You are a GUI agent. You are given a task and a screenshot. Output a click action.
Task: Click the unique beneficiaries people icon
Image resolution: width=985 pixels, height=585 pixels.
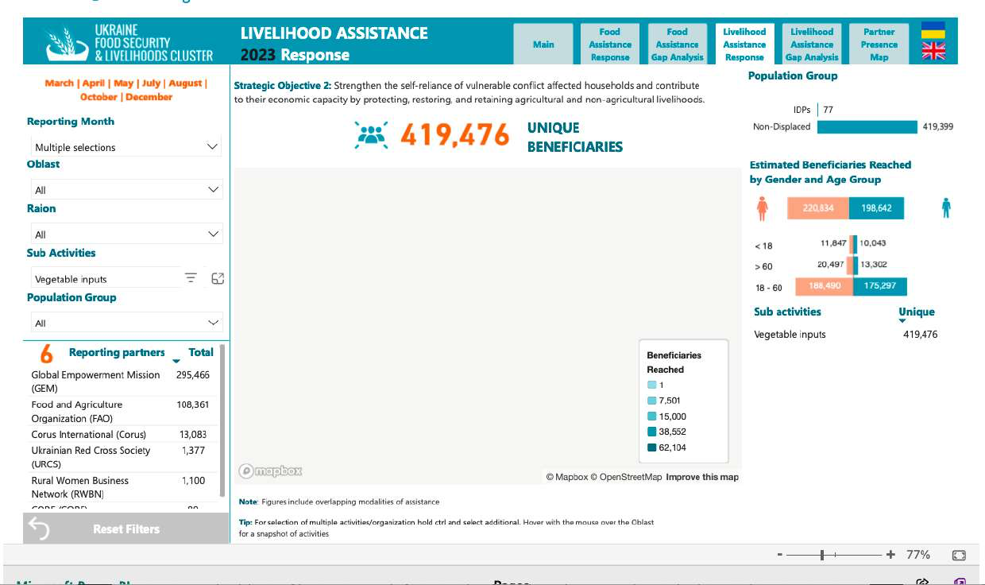[x=372, y=134]
